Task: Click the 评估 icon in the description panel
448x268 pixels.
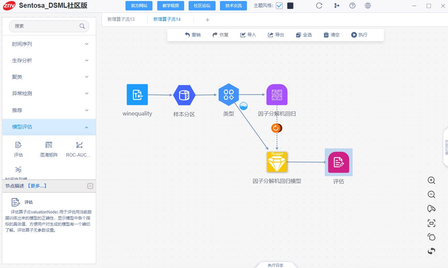Action: coord(16,202)
